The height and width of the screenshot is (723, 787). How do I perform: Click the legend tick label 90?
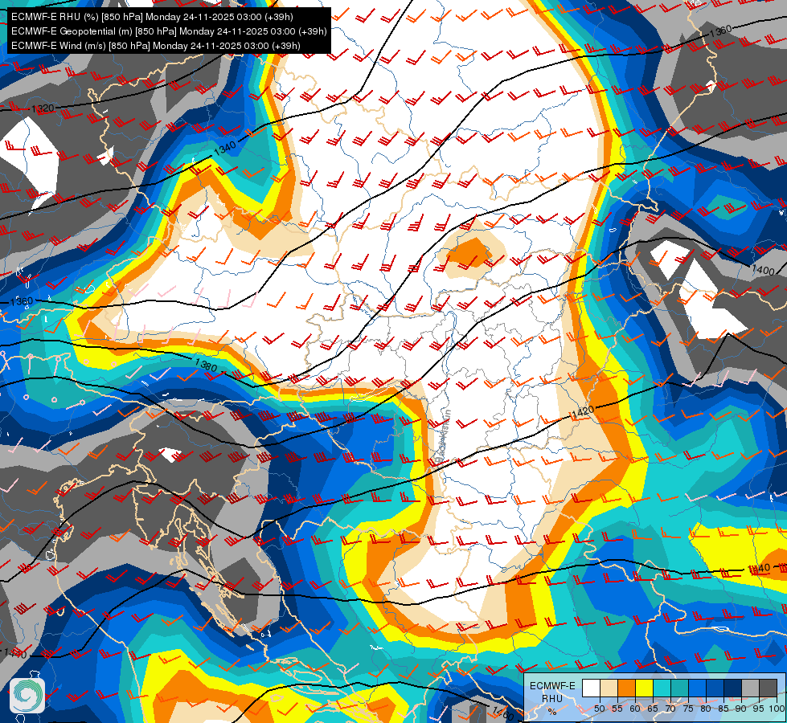point(741,709)
